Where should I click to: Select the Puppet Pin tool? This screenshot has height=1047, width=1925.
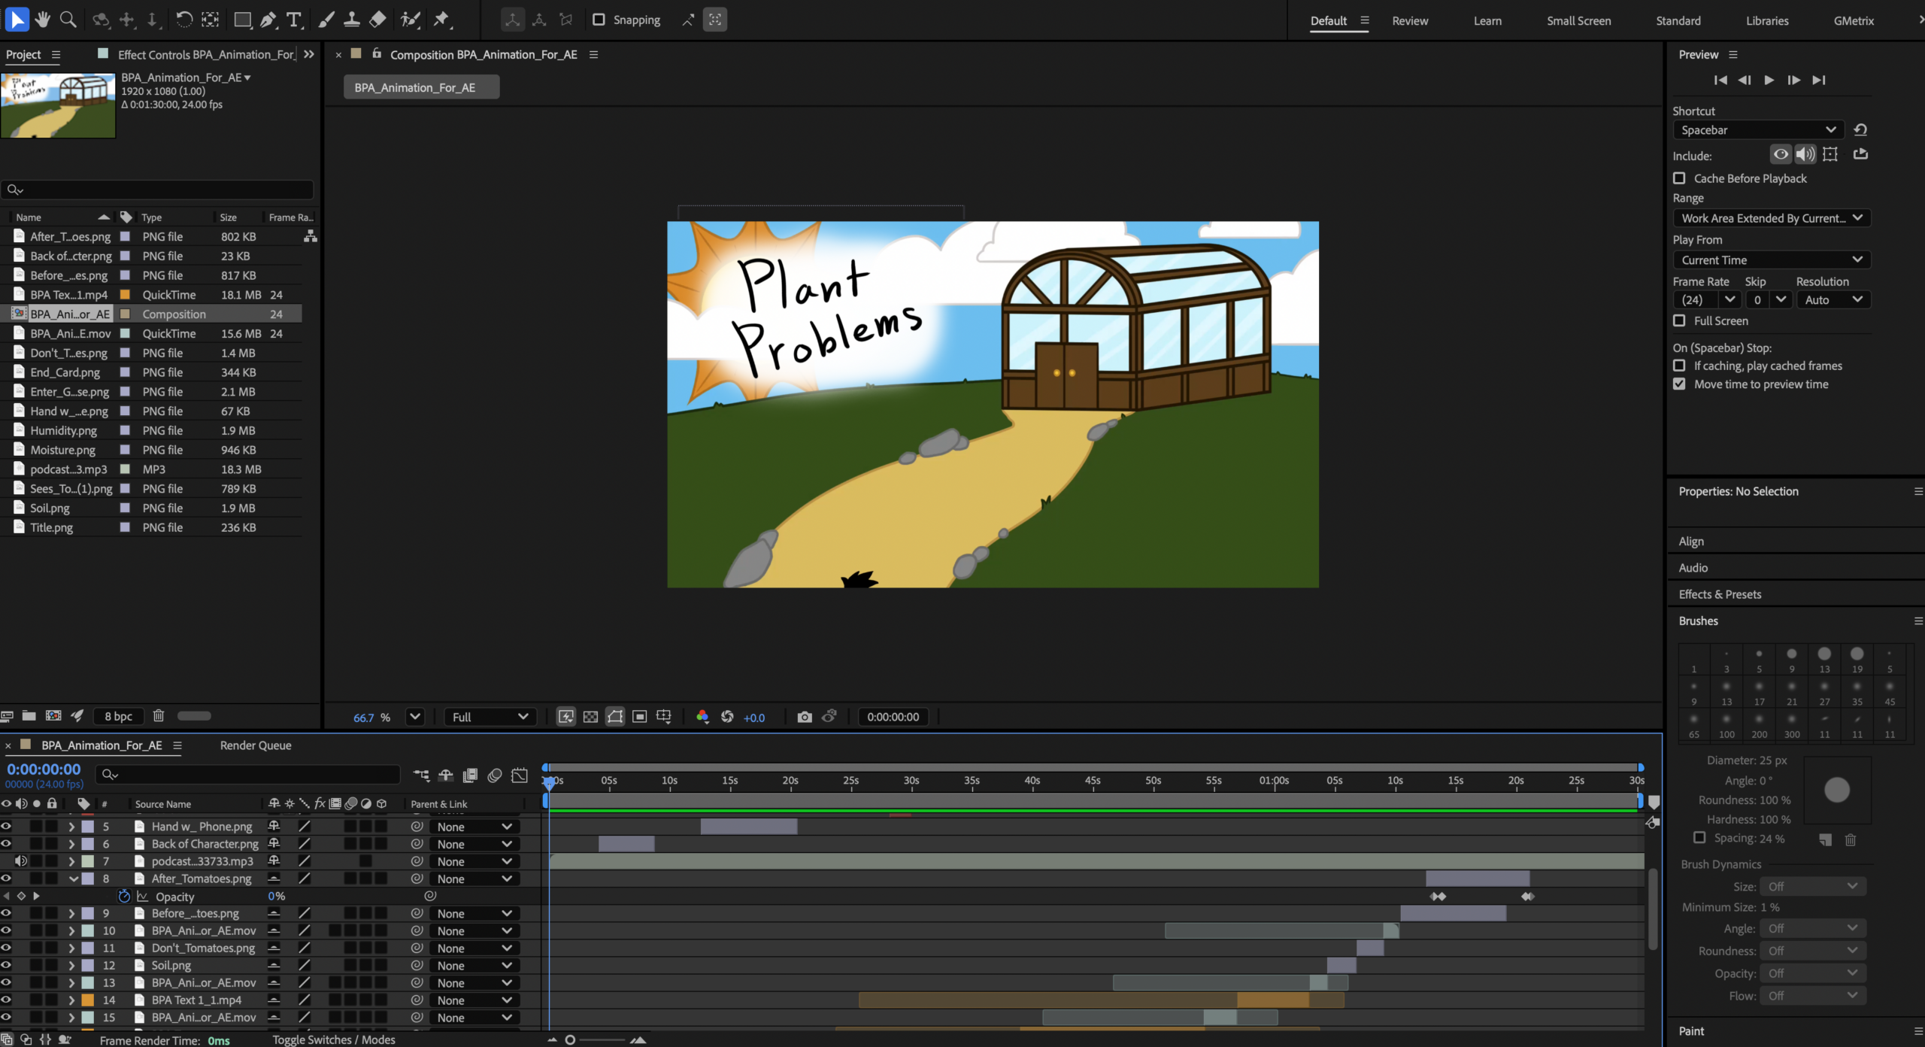click(442, 20)
